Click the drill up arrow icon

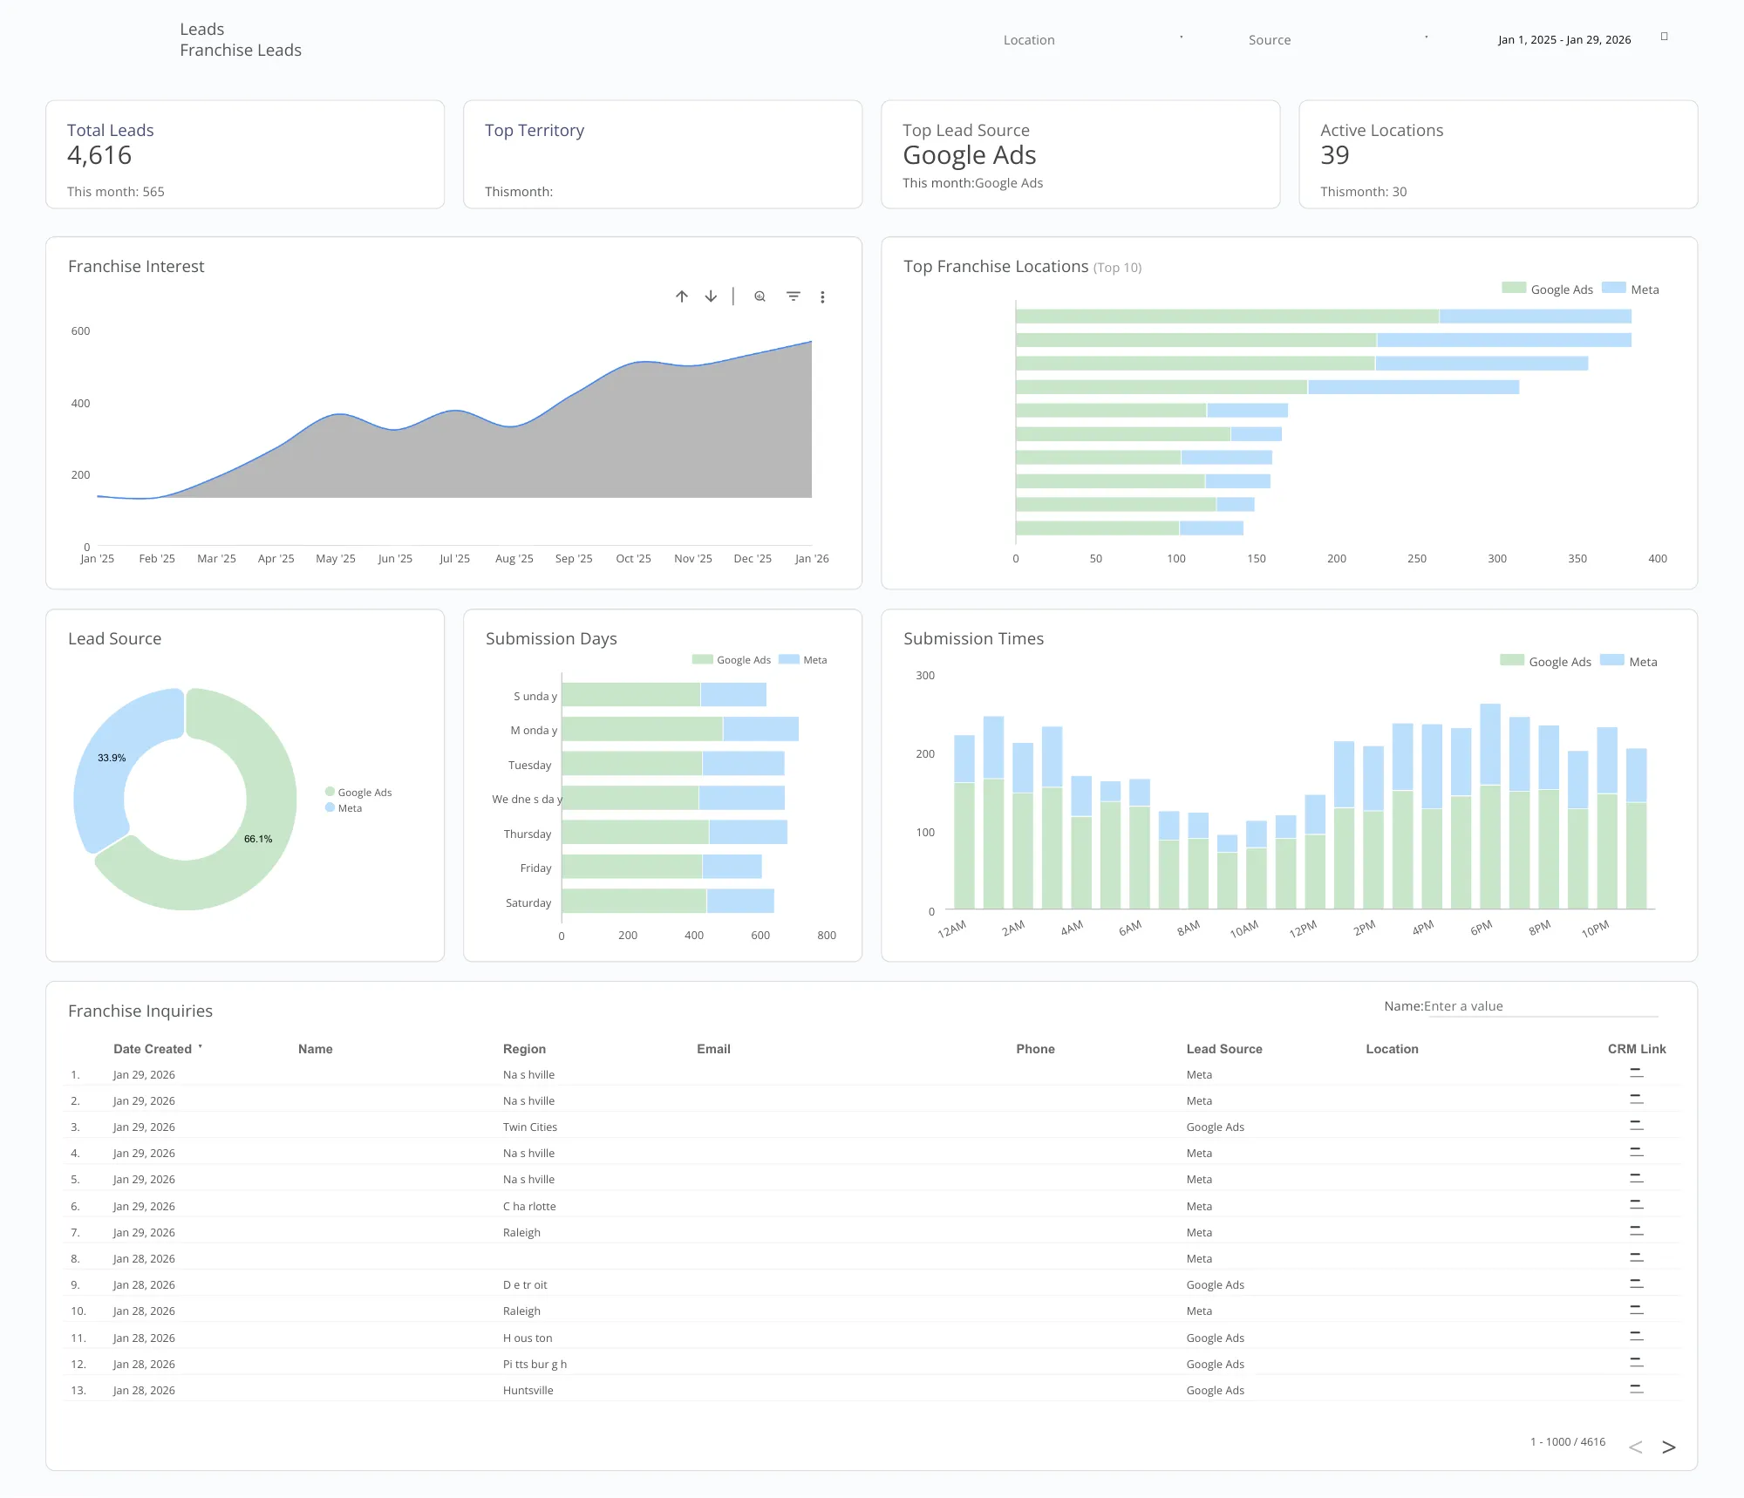click(x=682, y=296)
